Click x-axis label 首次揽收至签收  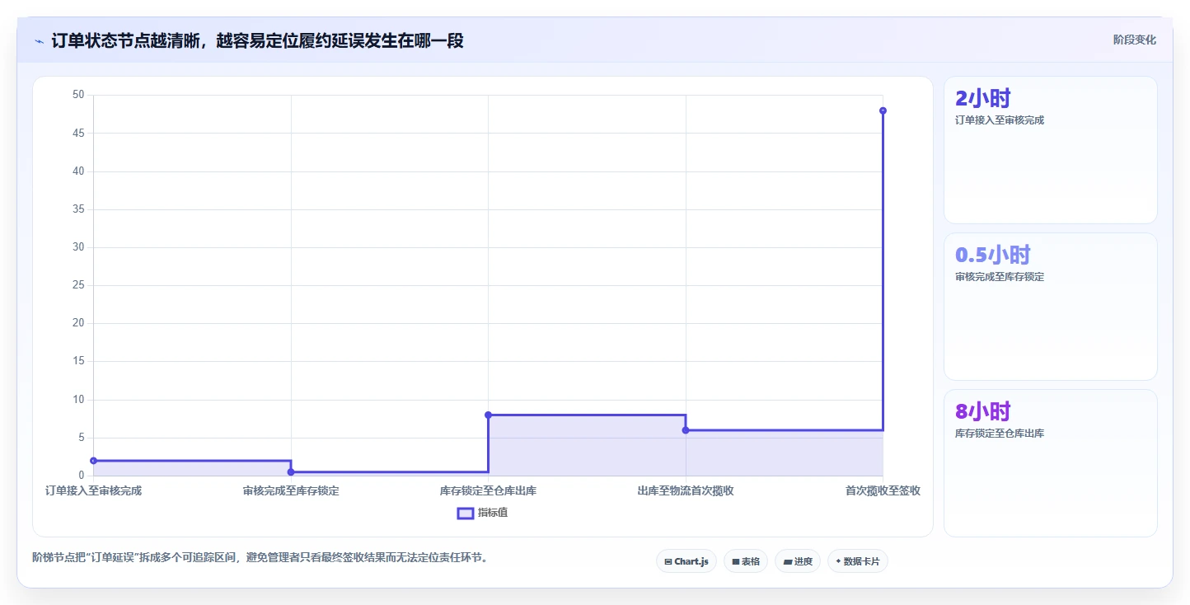point(883,490)
